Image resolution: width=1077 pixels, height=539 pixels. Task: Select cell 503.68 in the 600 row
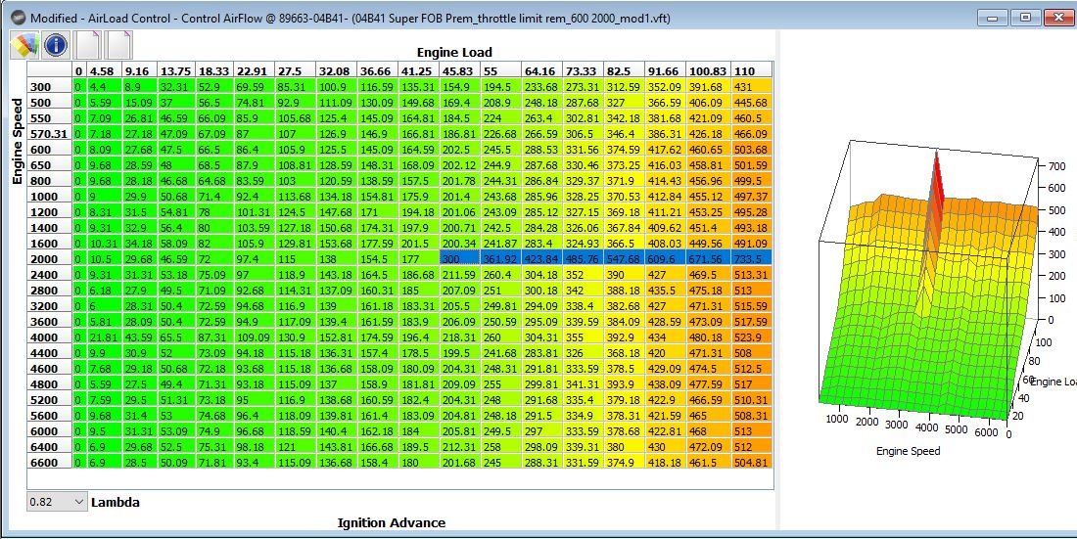tap(752, 149)
